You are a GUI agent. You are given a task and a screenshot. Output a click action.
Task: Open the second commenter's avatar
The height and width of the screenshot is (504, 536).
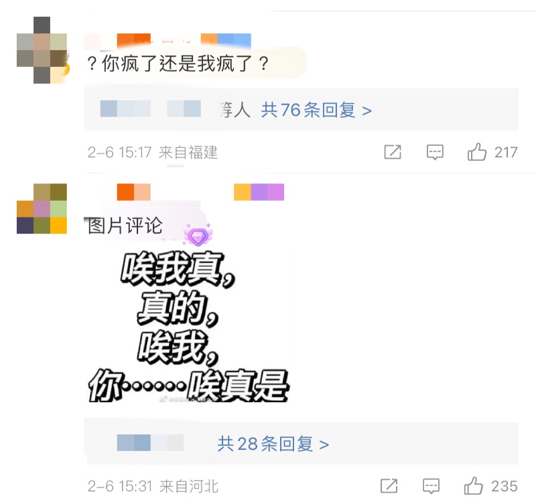pos(42,209)
